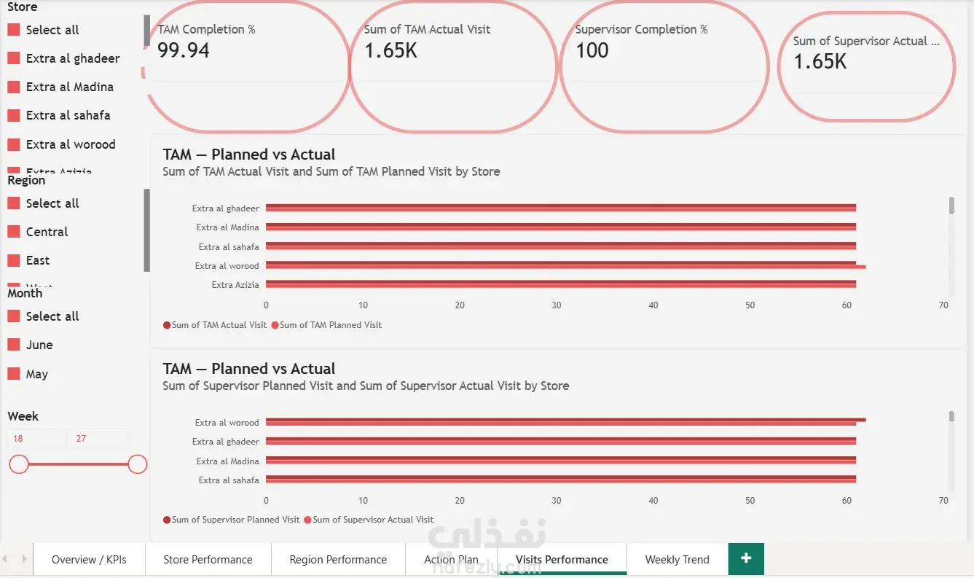Open the Store Performance tab
Viewport: 974px width, 578px height.
[x=208, y=559]
